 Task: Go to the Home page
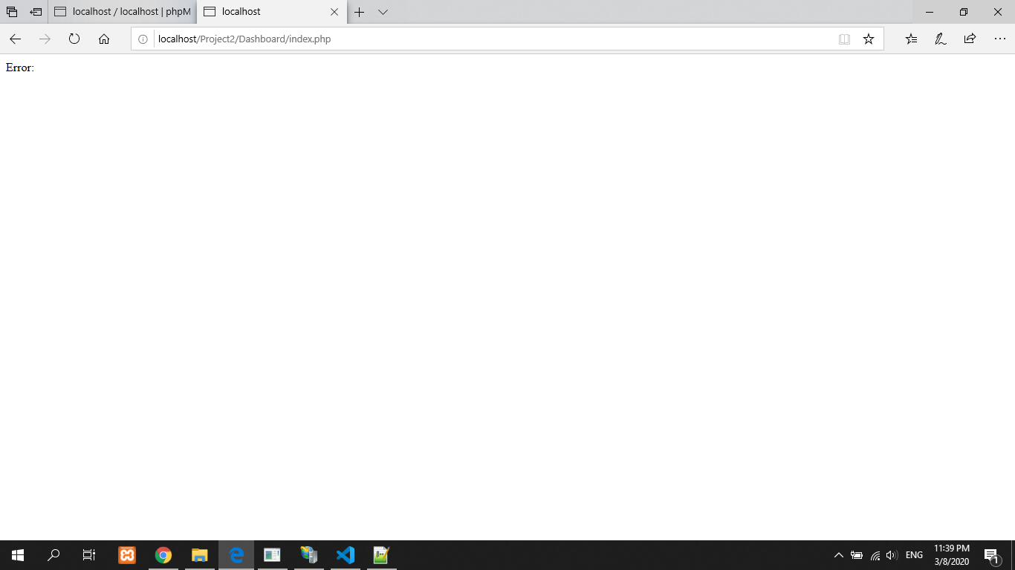(104, 39)
